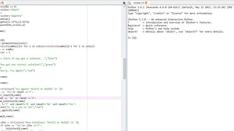Open the editor pane options gear
This screenshot has width=234, height=131.
pyautogui.click(x=124, y=3)
